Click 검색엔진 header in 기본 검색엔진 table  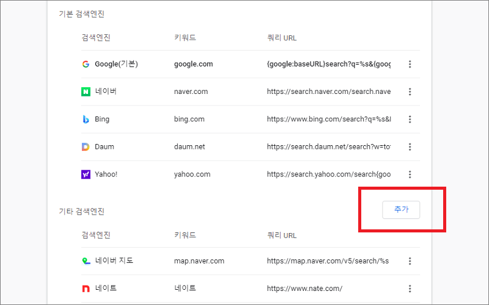coord(96,38)
